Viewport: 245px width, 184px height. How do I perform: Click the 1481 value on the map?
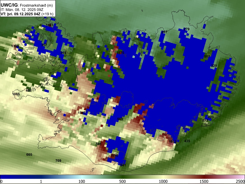click(50, 25)
